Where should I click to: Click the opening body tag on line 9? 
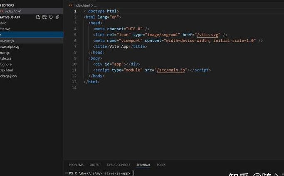coord(95,58)
